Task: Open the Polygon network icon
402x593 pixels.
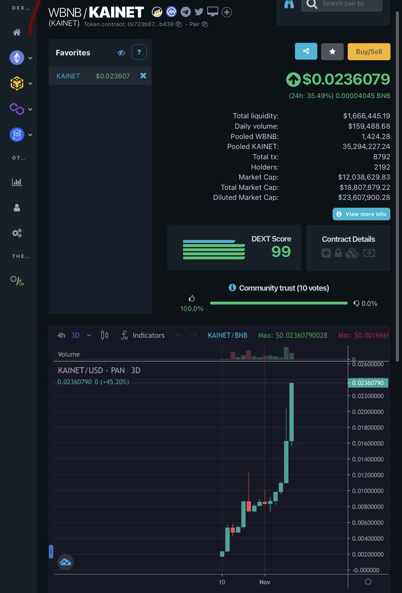Action: coord(17,109)
